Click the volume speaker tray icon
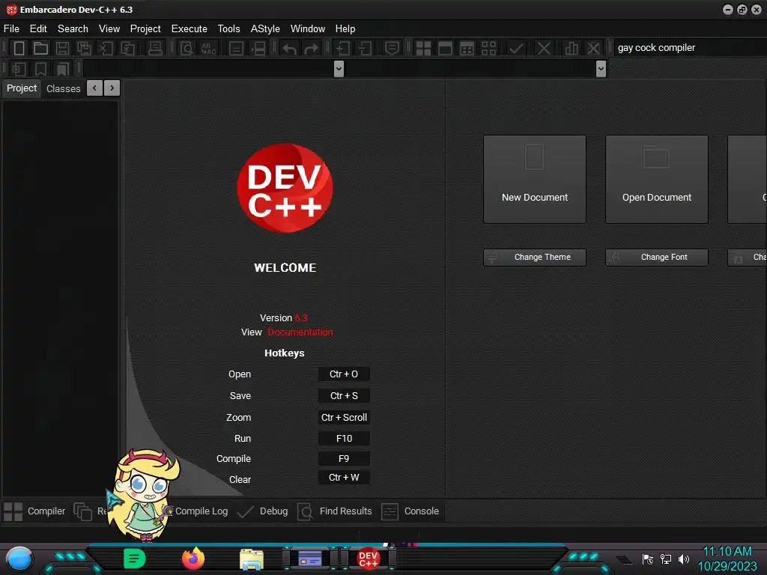Screen dimensions: 767x575 (683, 559)
